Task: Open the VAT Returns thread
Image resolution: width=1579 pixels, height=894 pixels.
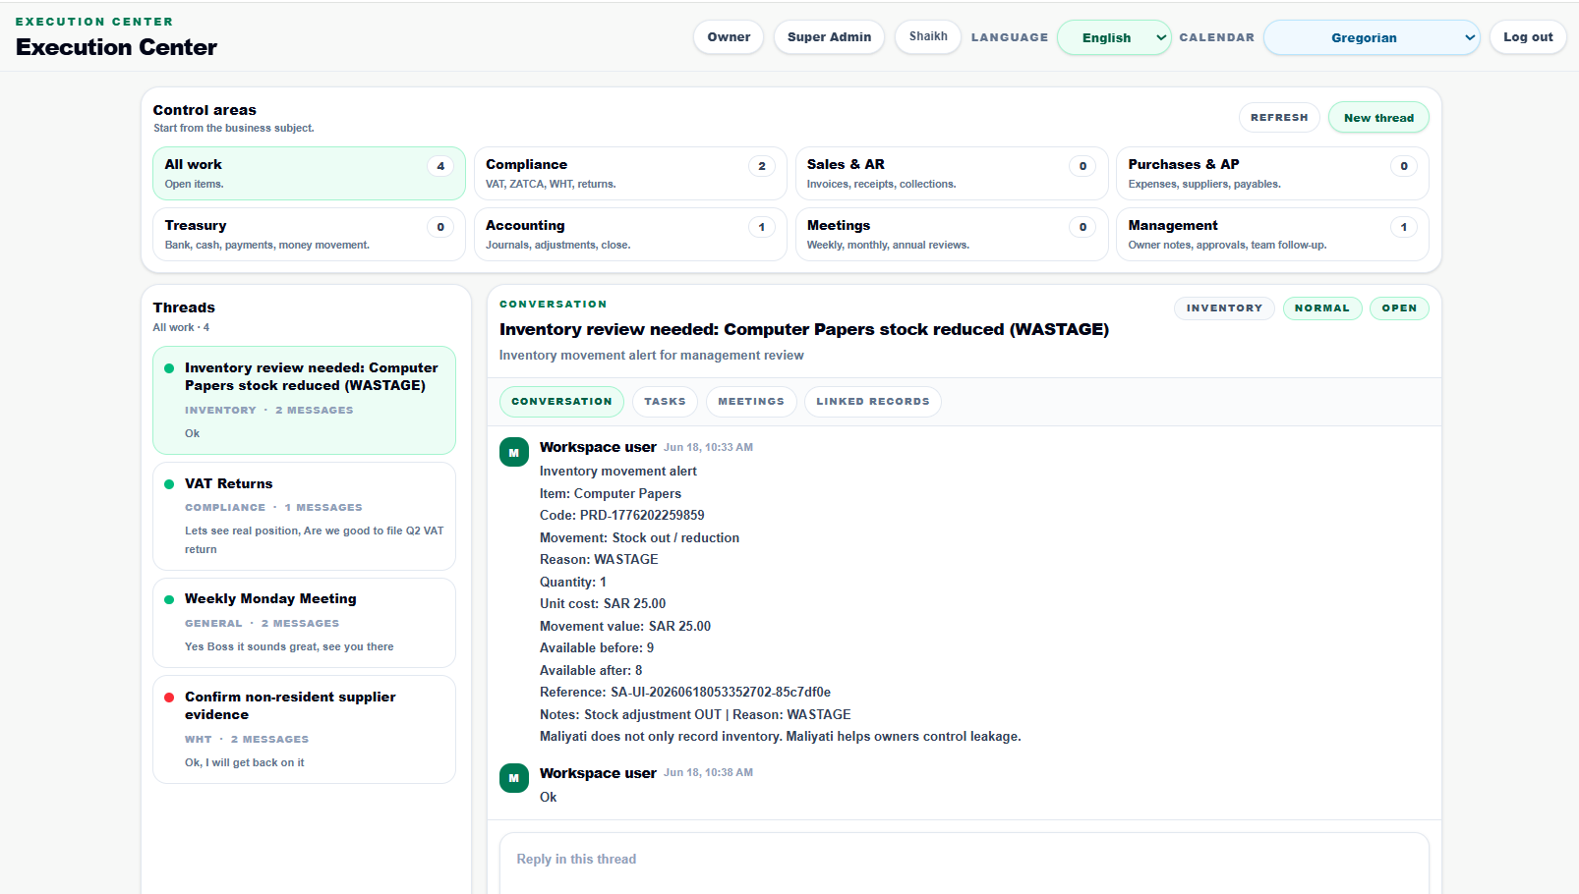Action: 304,516
